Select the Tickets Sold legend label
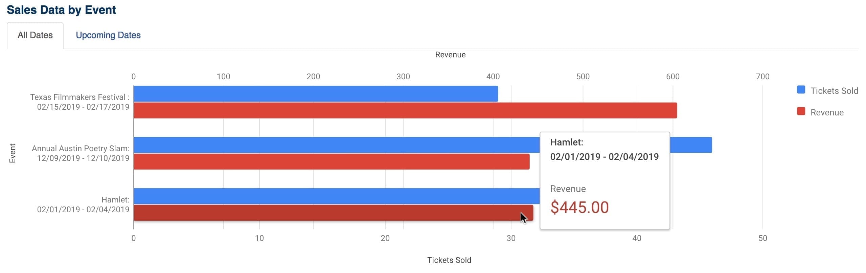The width and height of the screenshot is (866, 273). 834,90
